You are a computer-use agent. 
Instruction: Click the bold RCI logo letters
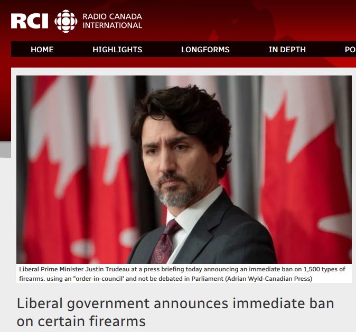coord(30,21)
